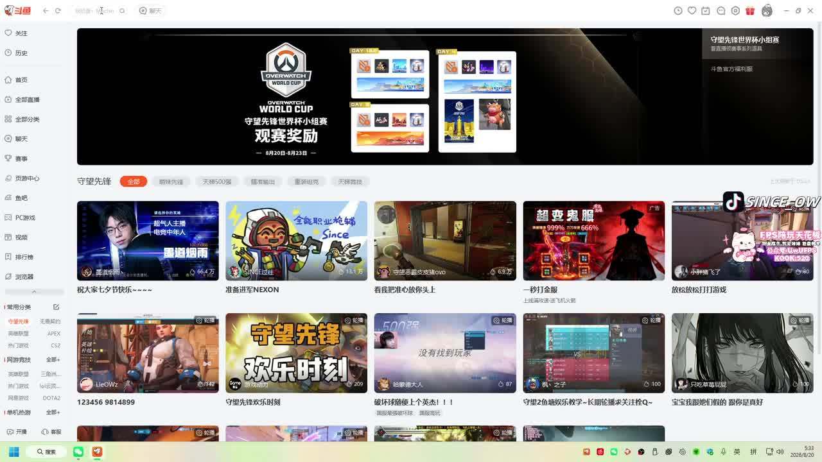Screen dimensions: 822x462
Task: Open the WeChat icon on the taskbar
Action: 78,452
